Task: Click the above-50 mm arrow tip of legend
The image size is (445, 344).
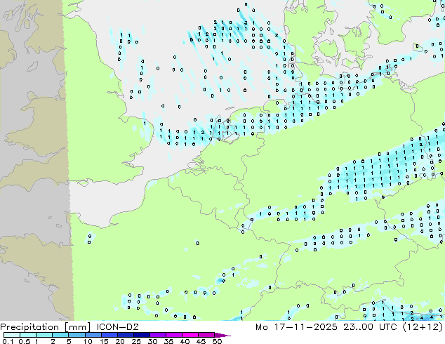Action: [222, 335]
